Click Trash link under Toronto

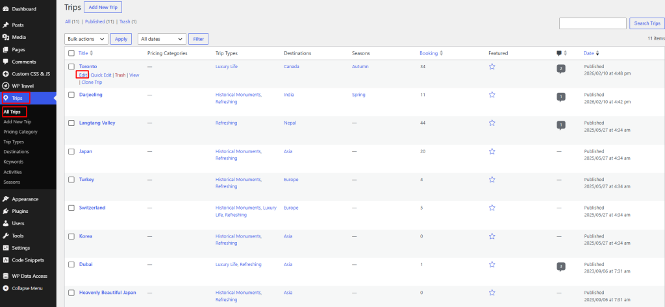(x=120, y=75)
